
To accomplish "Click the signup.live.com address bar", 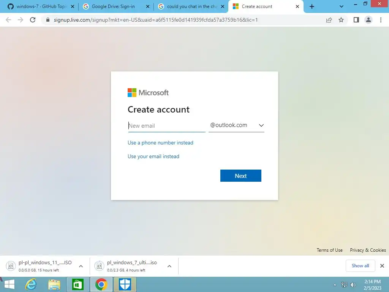I will [156, 20].
